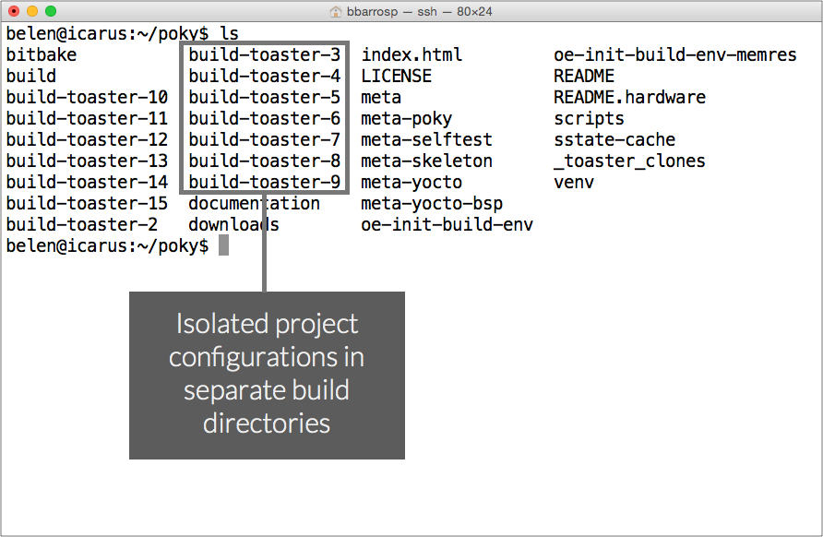823x537 pixels.
Task: Click 'oe-init-build-env-memres' in the listing
Action: [674, 54]
